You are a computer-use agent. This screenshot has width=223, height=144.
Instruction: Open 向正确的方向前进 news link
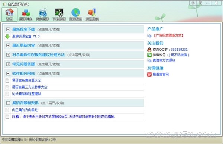click(x=25, y=110)
